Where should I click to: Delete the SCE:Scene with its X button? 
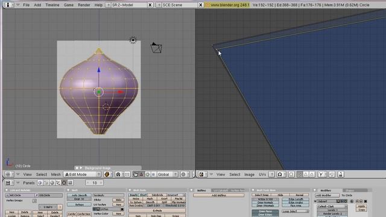[201, 5]
